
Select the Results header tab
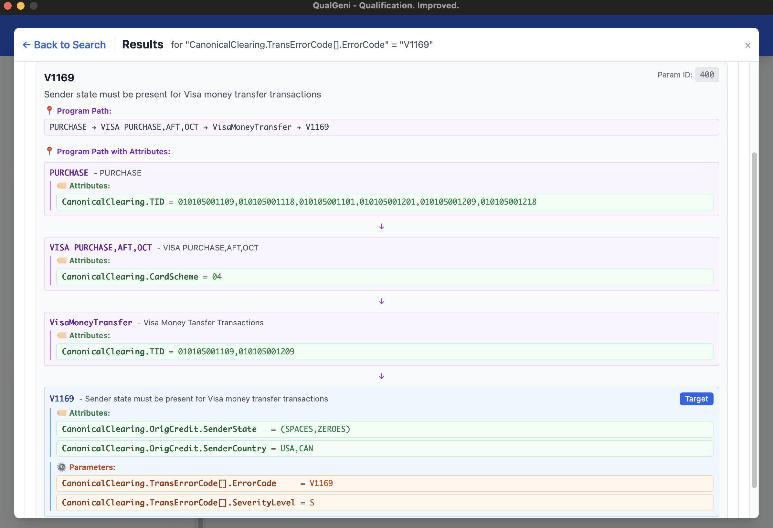[x=143, y=44]
